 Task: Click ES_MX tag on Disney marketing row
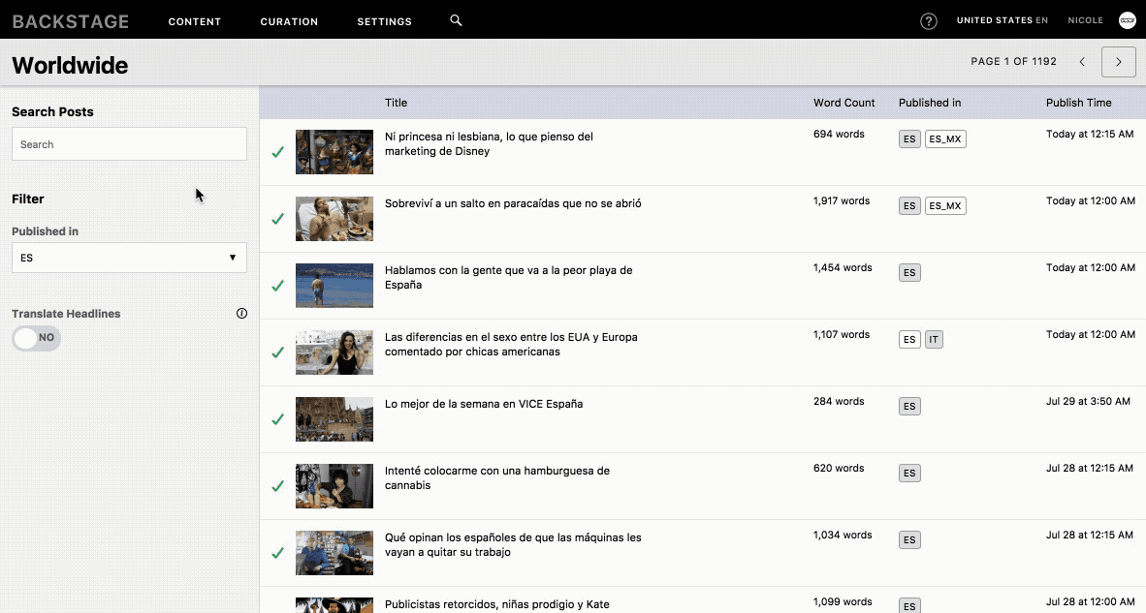point(945,139)
